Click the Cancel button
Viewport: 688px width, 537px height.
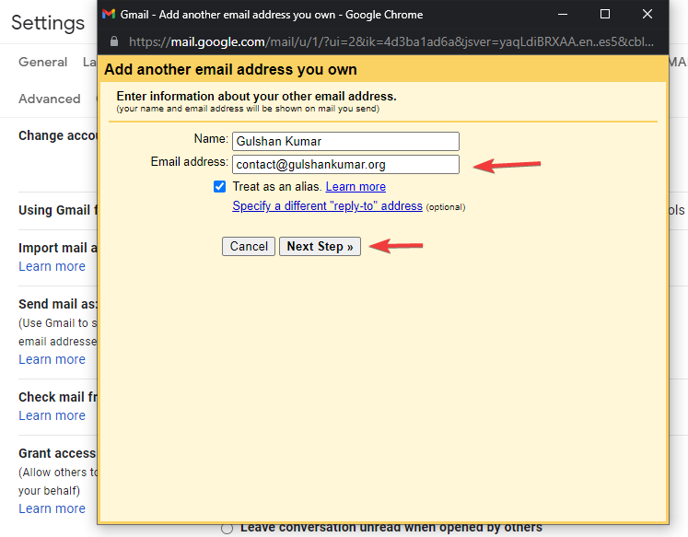[x=249, y=246]
